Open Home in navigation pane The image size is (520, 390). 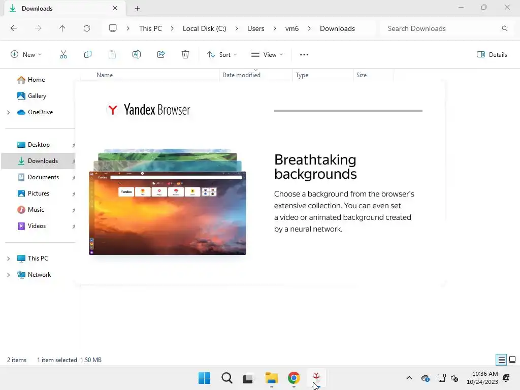tap(36, 80)
